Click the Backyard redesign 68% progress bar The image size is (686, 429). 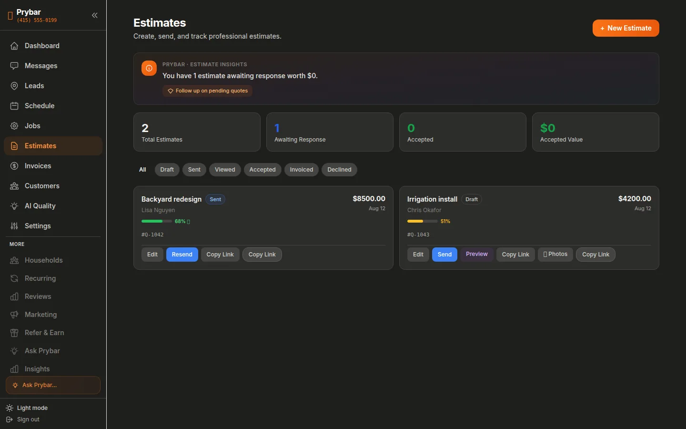(157, 221)
